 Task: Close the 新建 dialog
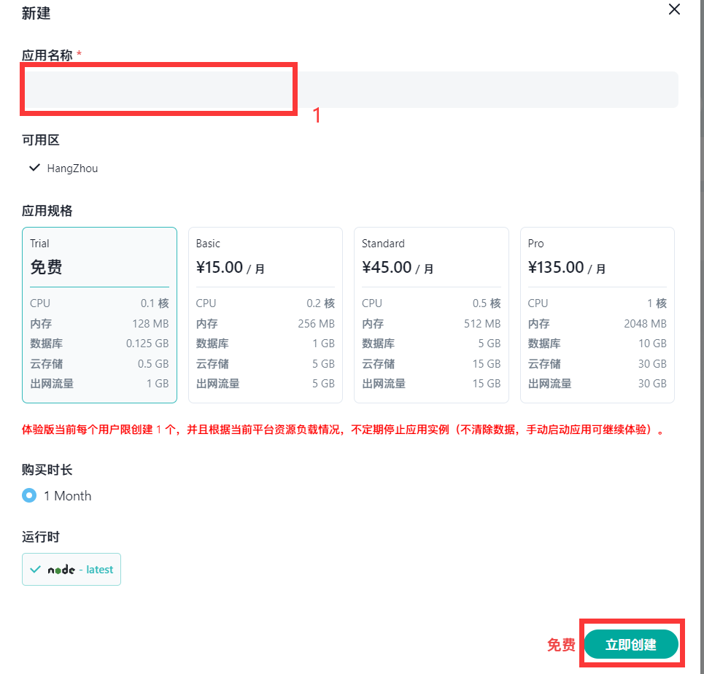click(673, 9)
